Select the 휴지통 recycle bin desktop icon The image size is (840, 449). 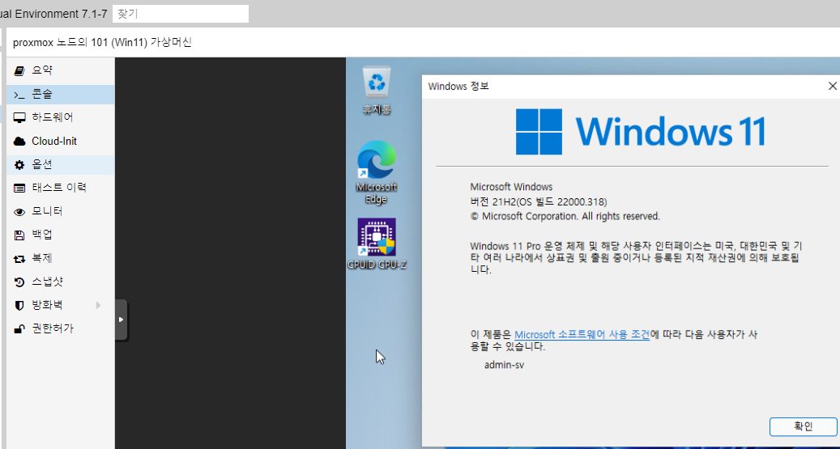(377, 91)
